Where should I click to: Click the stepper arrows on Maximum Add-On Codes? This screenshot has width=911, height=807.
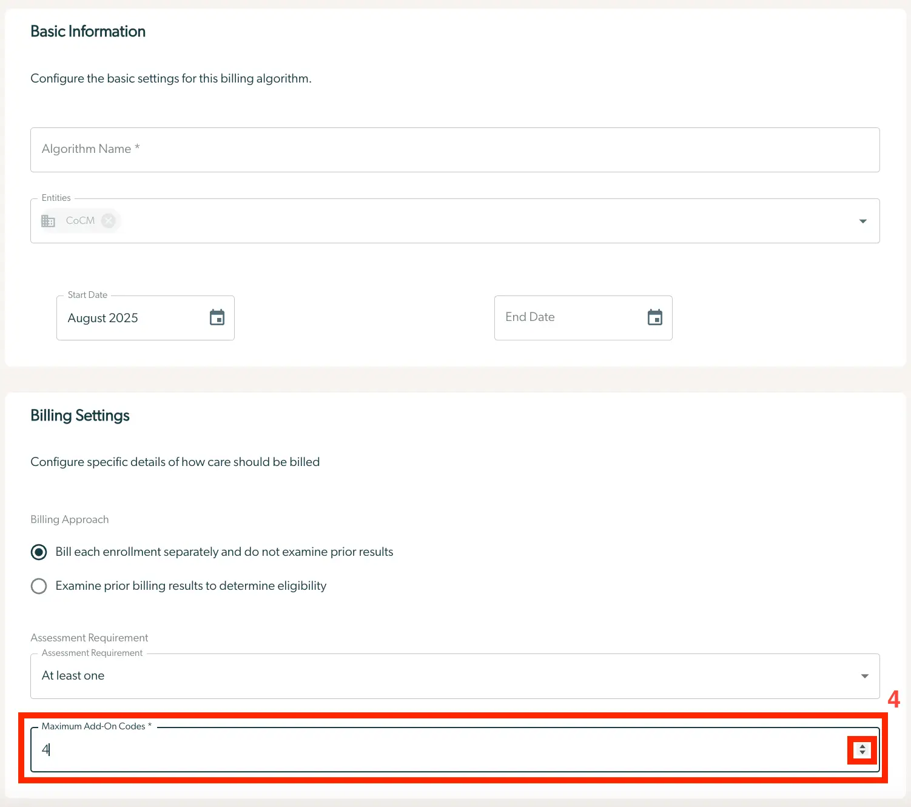click(x=862, y=749)
